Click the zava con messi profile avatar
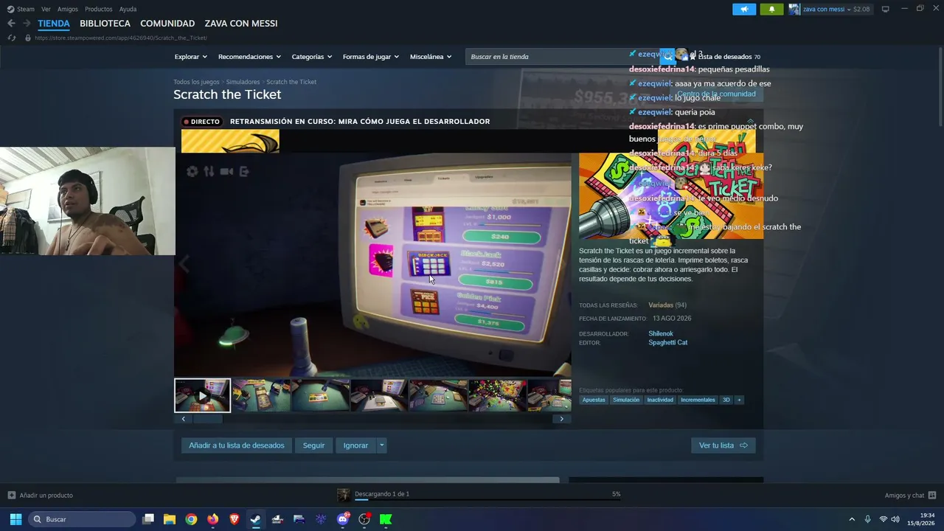Screen dimensions: 944x531 794,9
